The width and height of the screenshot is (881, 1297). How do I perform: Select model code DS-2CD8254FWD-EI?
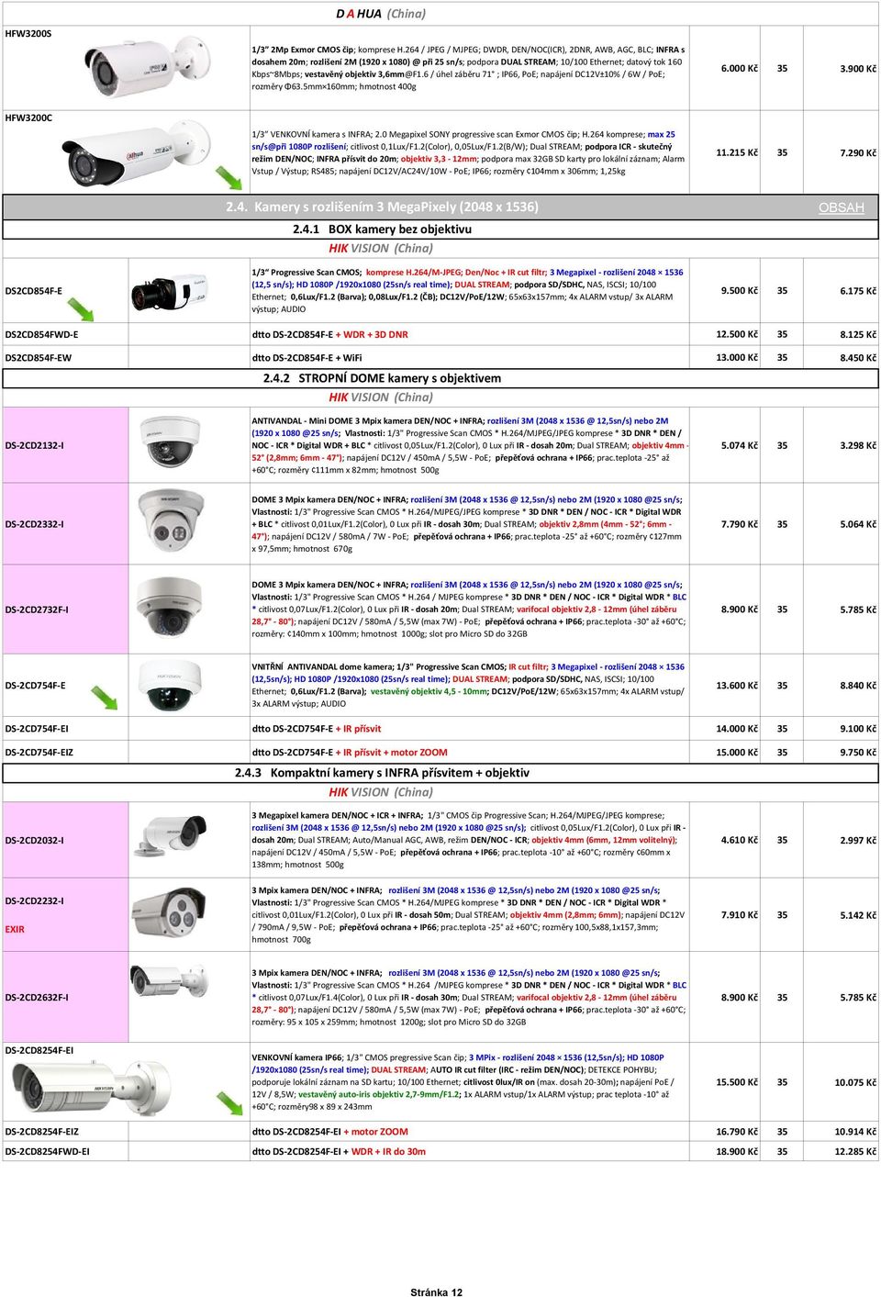[x=47, y=1152]
